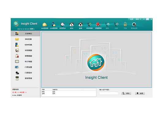This screenshot has height=115, width=163.
Task: Select the monitor house-camera toolbar icon
Action: (x=81, y=24)
